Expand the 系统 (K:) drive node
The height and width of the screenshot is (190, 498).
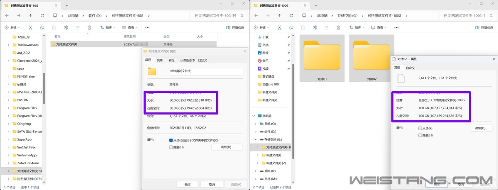click(256, 171)
